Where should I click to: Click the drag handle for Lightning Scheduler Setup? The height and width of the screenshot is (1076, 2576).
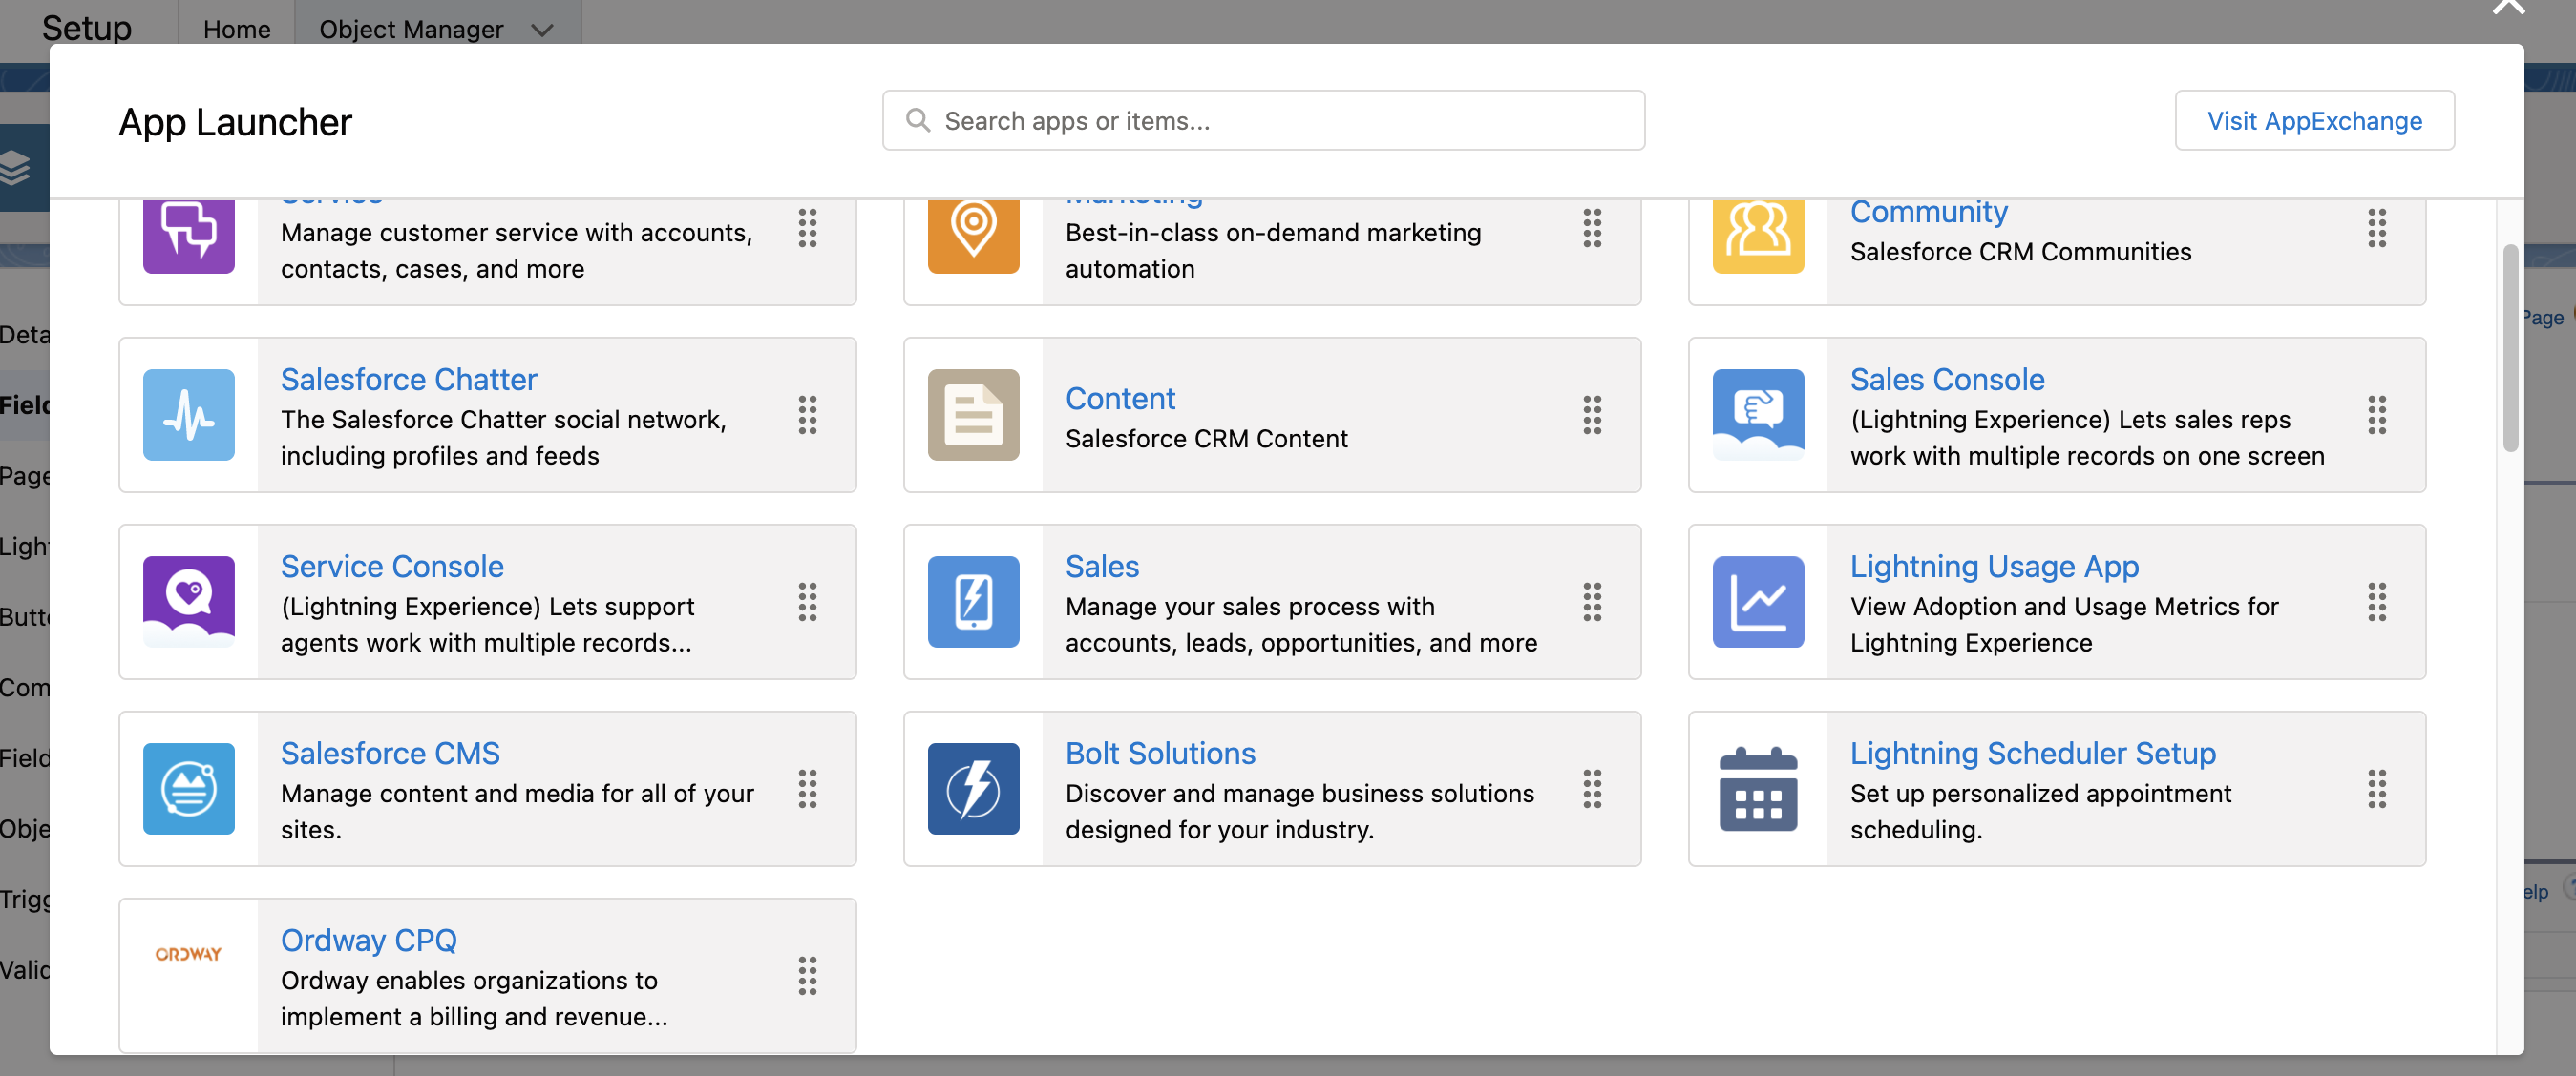[2377, 788]
